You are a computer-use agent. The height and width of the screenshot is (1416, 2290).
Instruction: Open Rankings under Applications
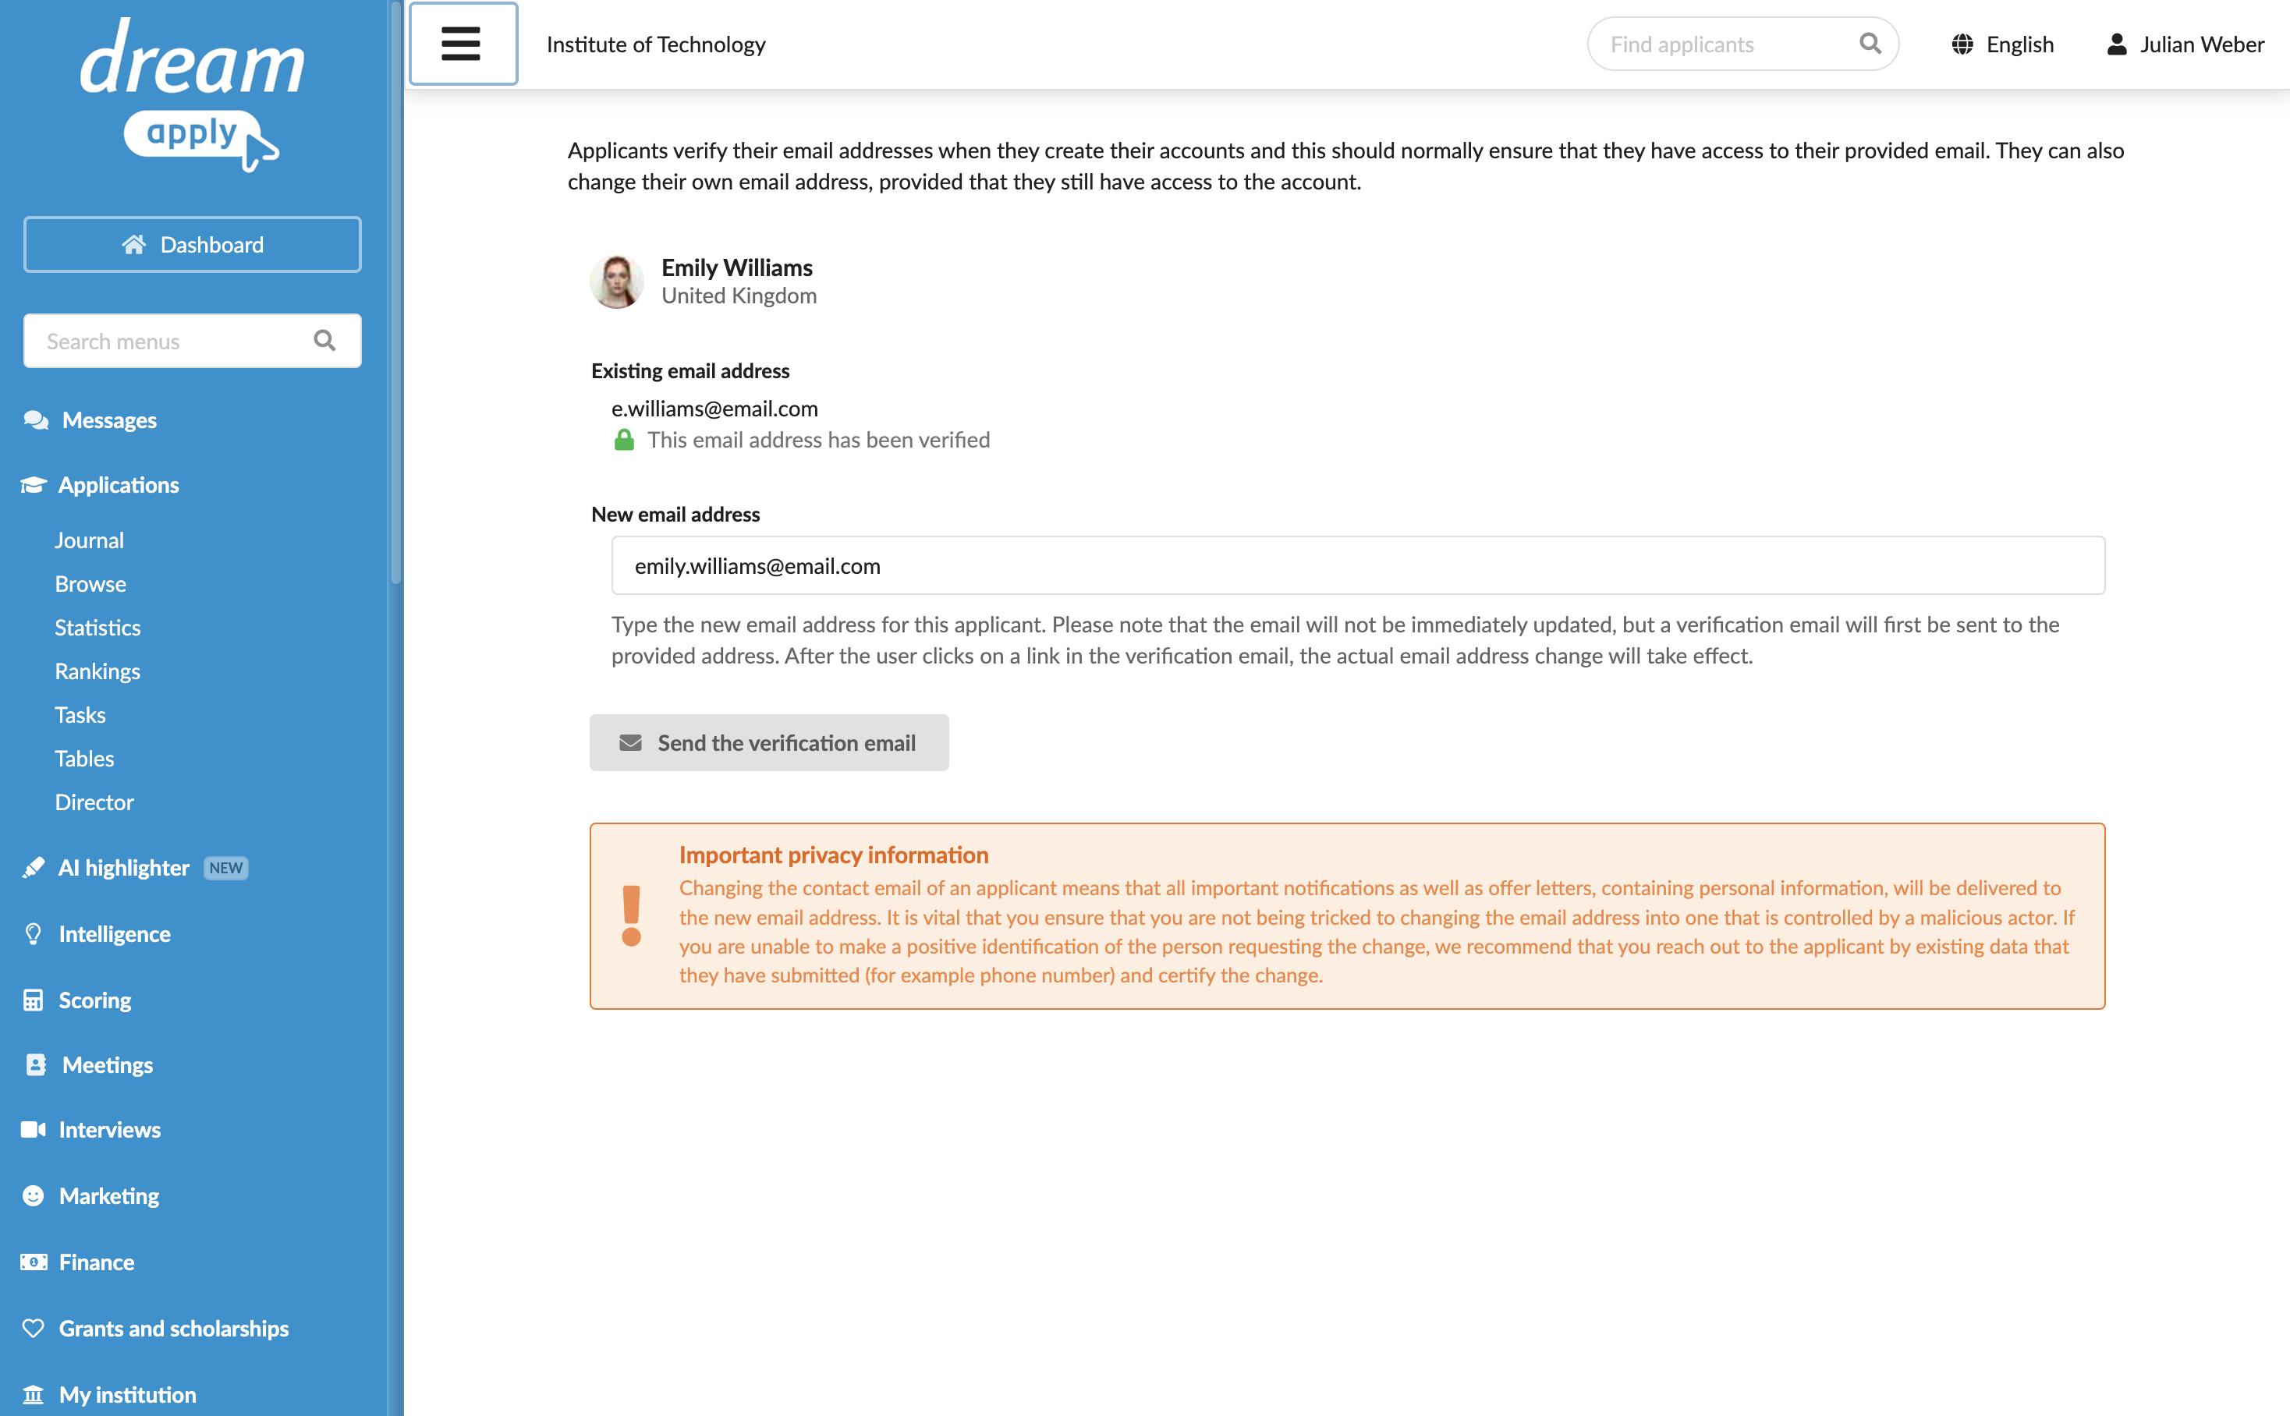(x=97, y=671)
